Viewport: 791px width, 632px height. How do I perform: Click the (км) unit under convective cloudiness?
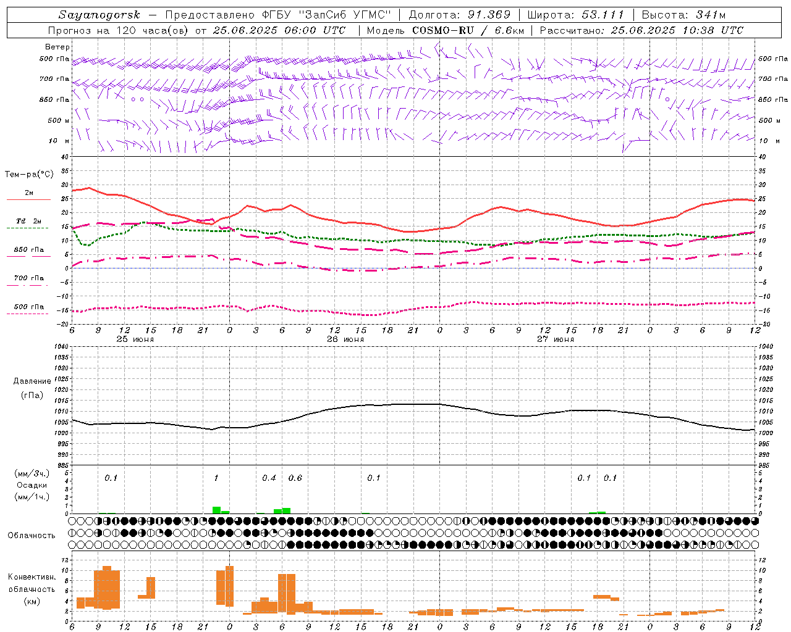point(32,601)
